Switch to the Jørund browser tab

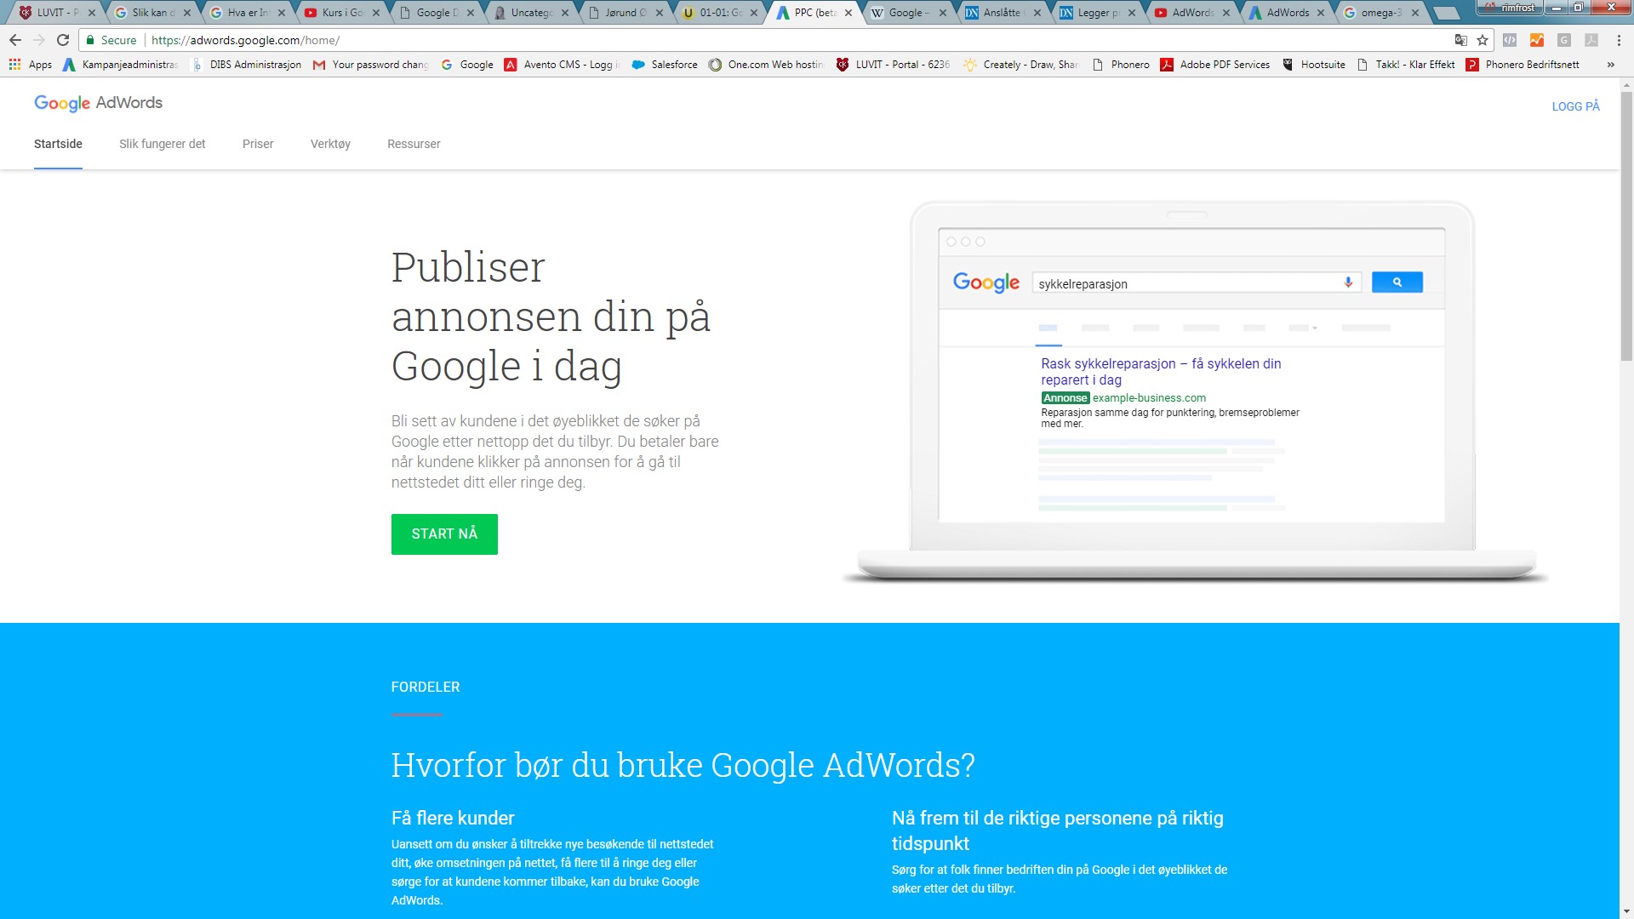click(x=625, y=13)
